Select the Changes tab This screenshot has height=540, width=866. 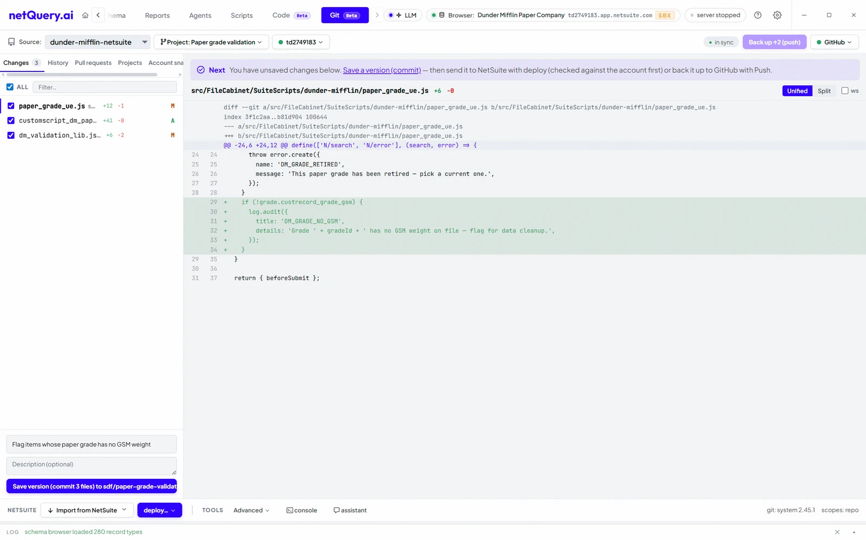point(22,63)
